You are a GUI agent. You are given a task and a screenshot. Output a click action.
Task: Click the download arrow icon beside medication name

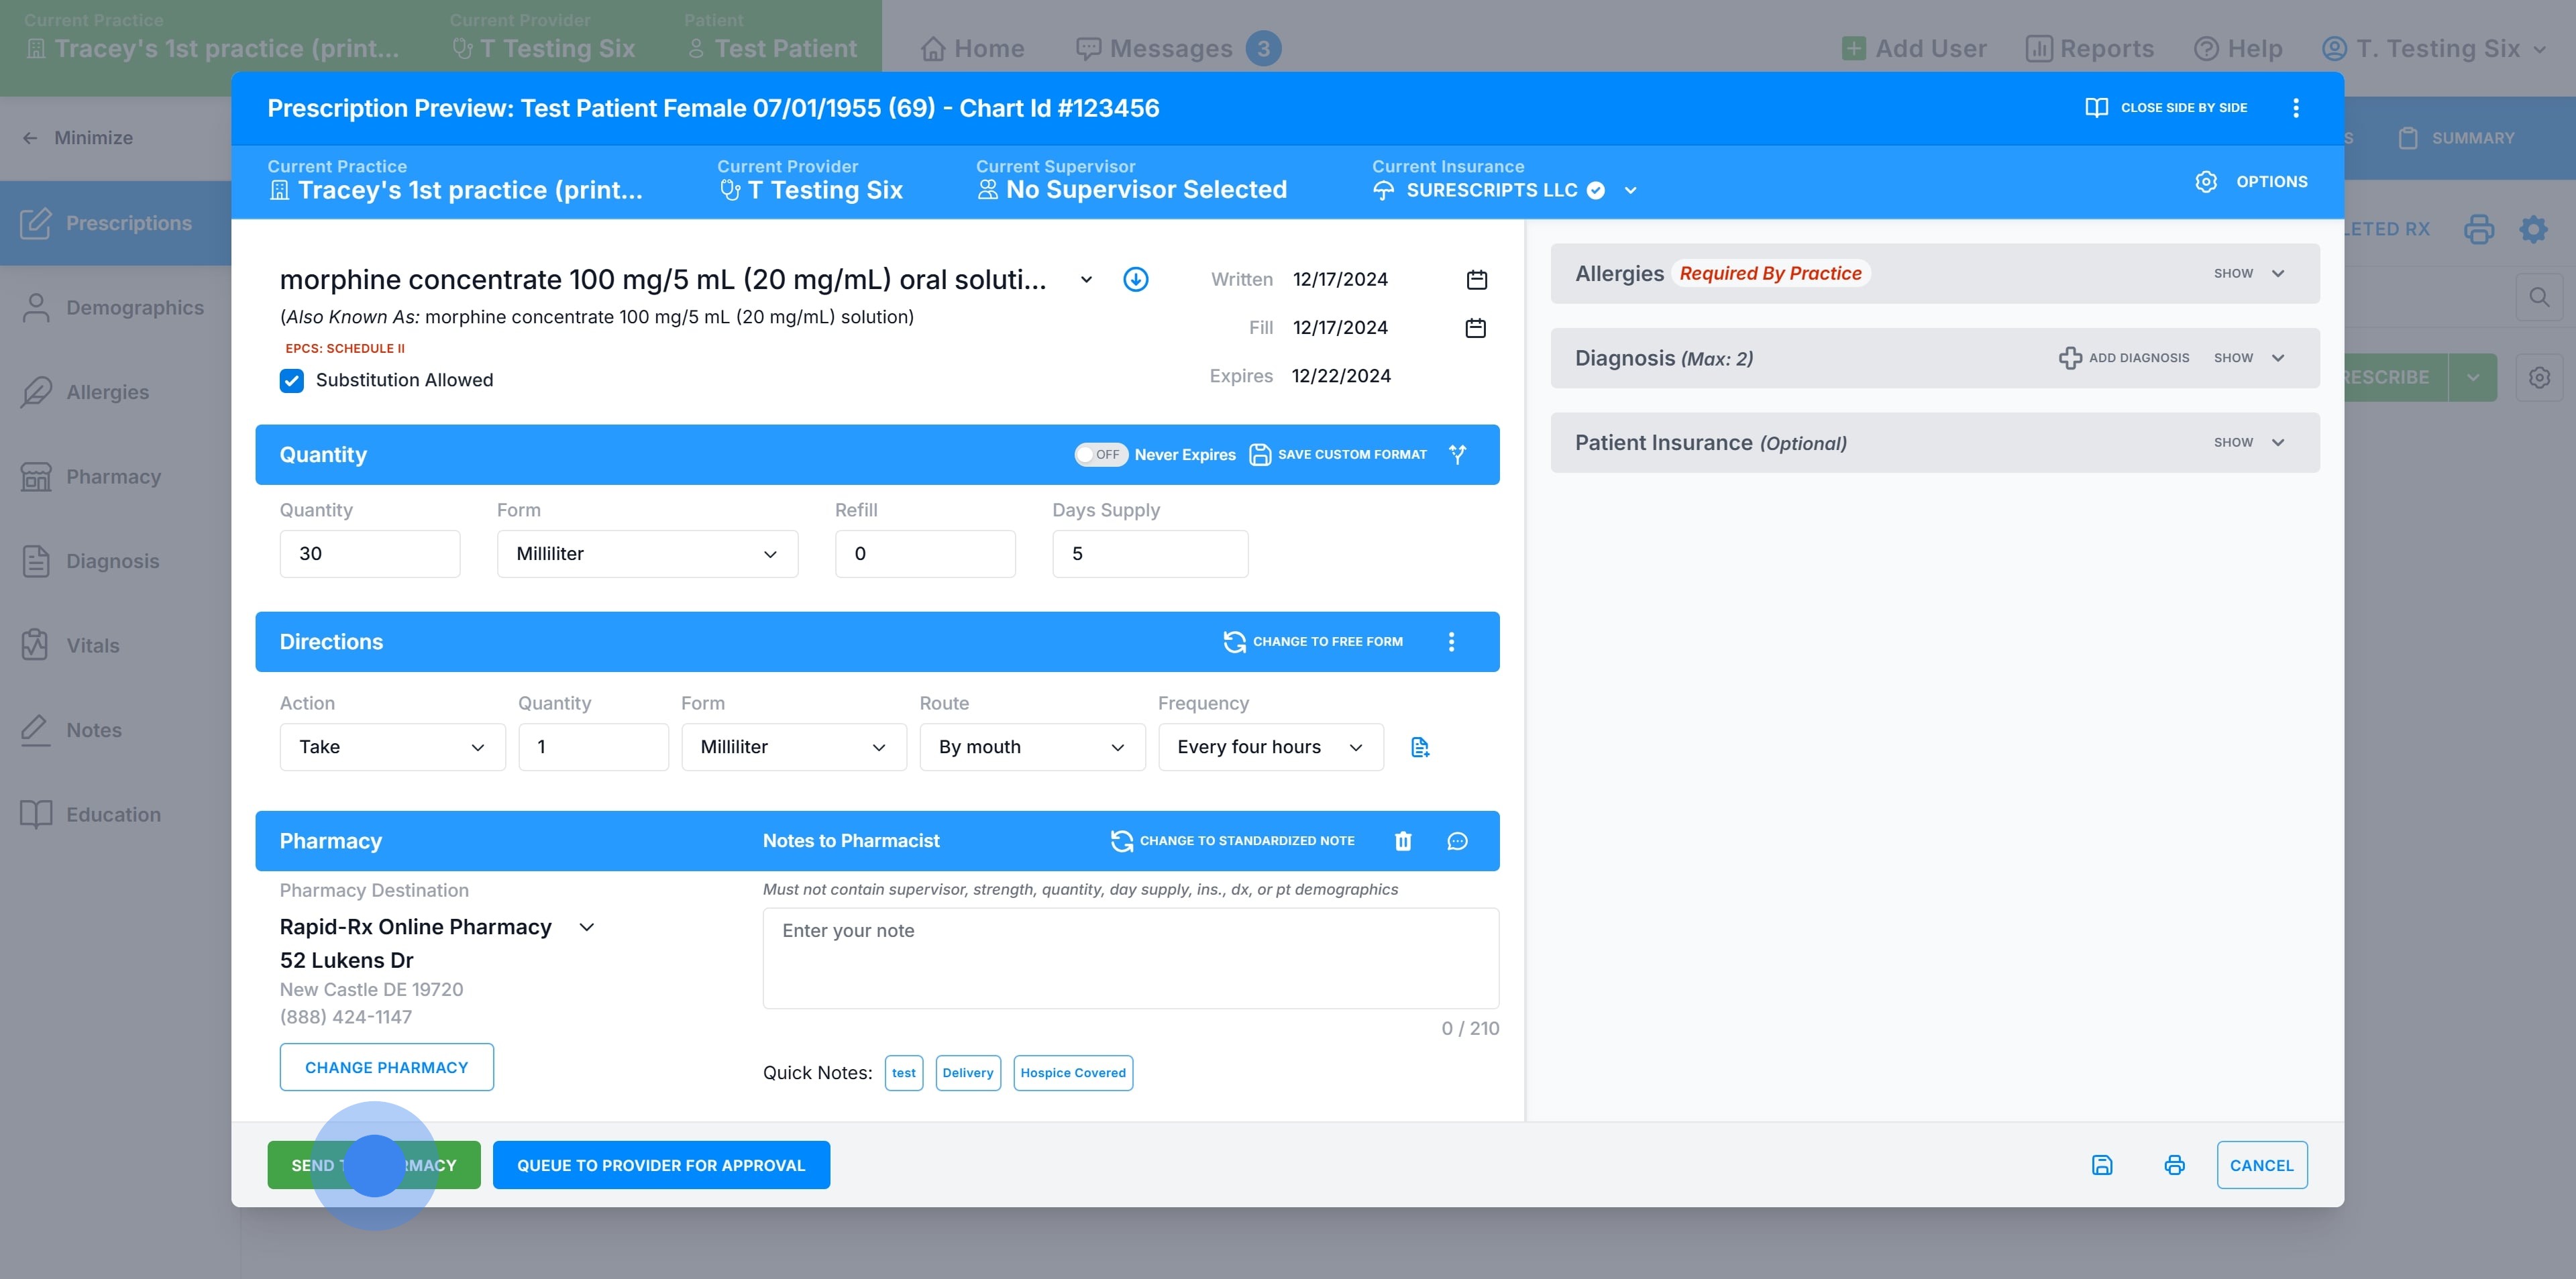(1135, 280)
